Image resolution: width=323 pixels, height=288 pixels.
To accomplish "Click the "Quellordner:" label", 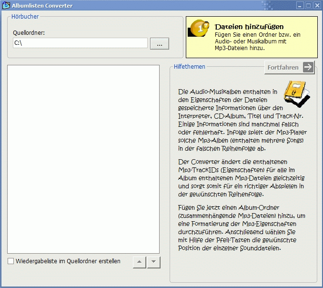I will point(29,33).
